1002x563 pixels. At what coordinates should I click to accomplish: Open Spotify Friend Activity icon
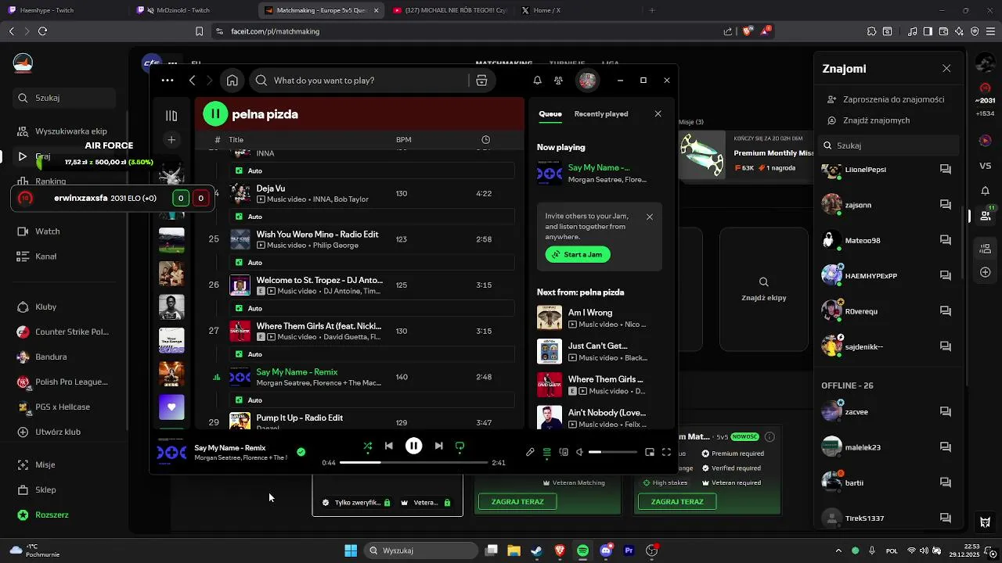558,81
